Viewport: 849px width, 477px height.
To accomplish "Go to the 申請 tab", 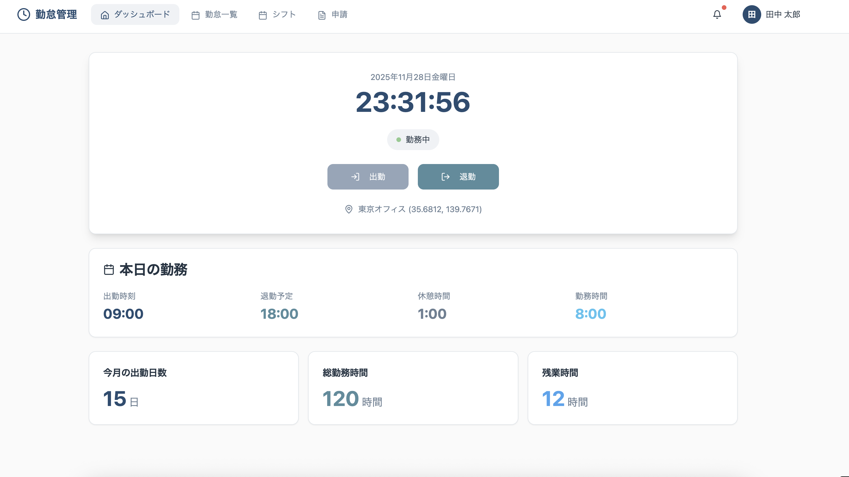I will [x=333, y=14].
